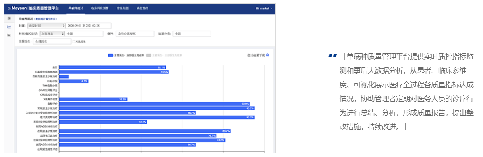The image size is (483, 157).
Task: Toggle the 对比医生 checkbox
Action: (73, 41)
